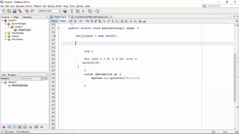The width and height of the screenshot is (239, 134).
Task: Close the Chapter7.java editor tab
Action: point(69,17)
